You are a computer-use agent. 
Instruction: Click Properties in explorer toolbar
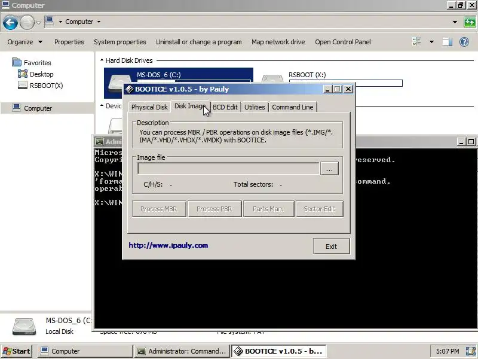pos(69,42)
